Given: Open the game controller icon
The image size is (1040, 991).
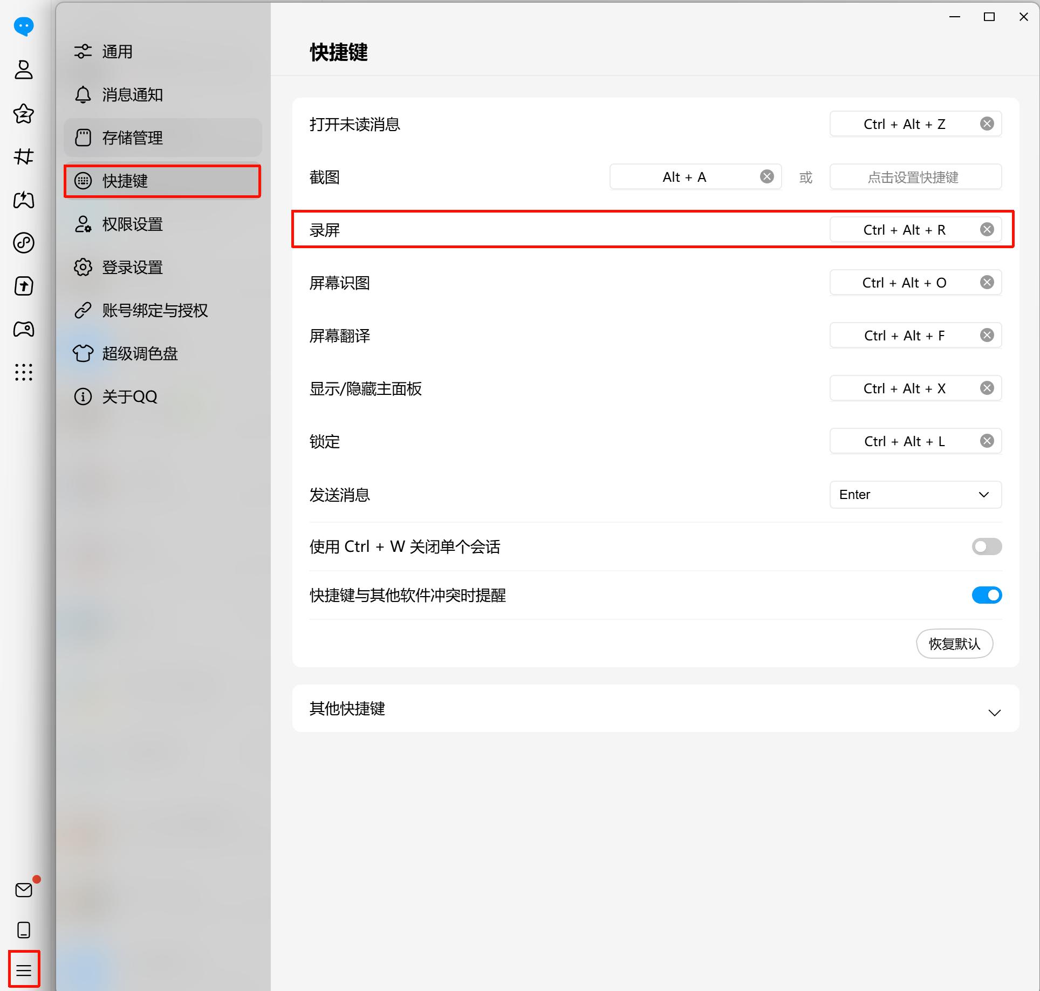Looking at the screenshot, I should coord(24,329).
